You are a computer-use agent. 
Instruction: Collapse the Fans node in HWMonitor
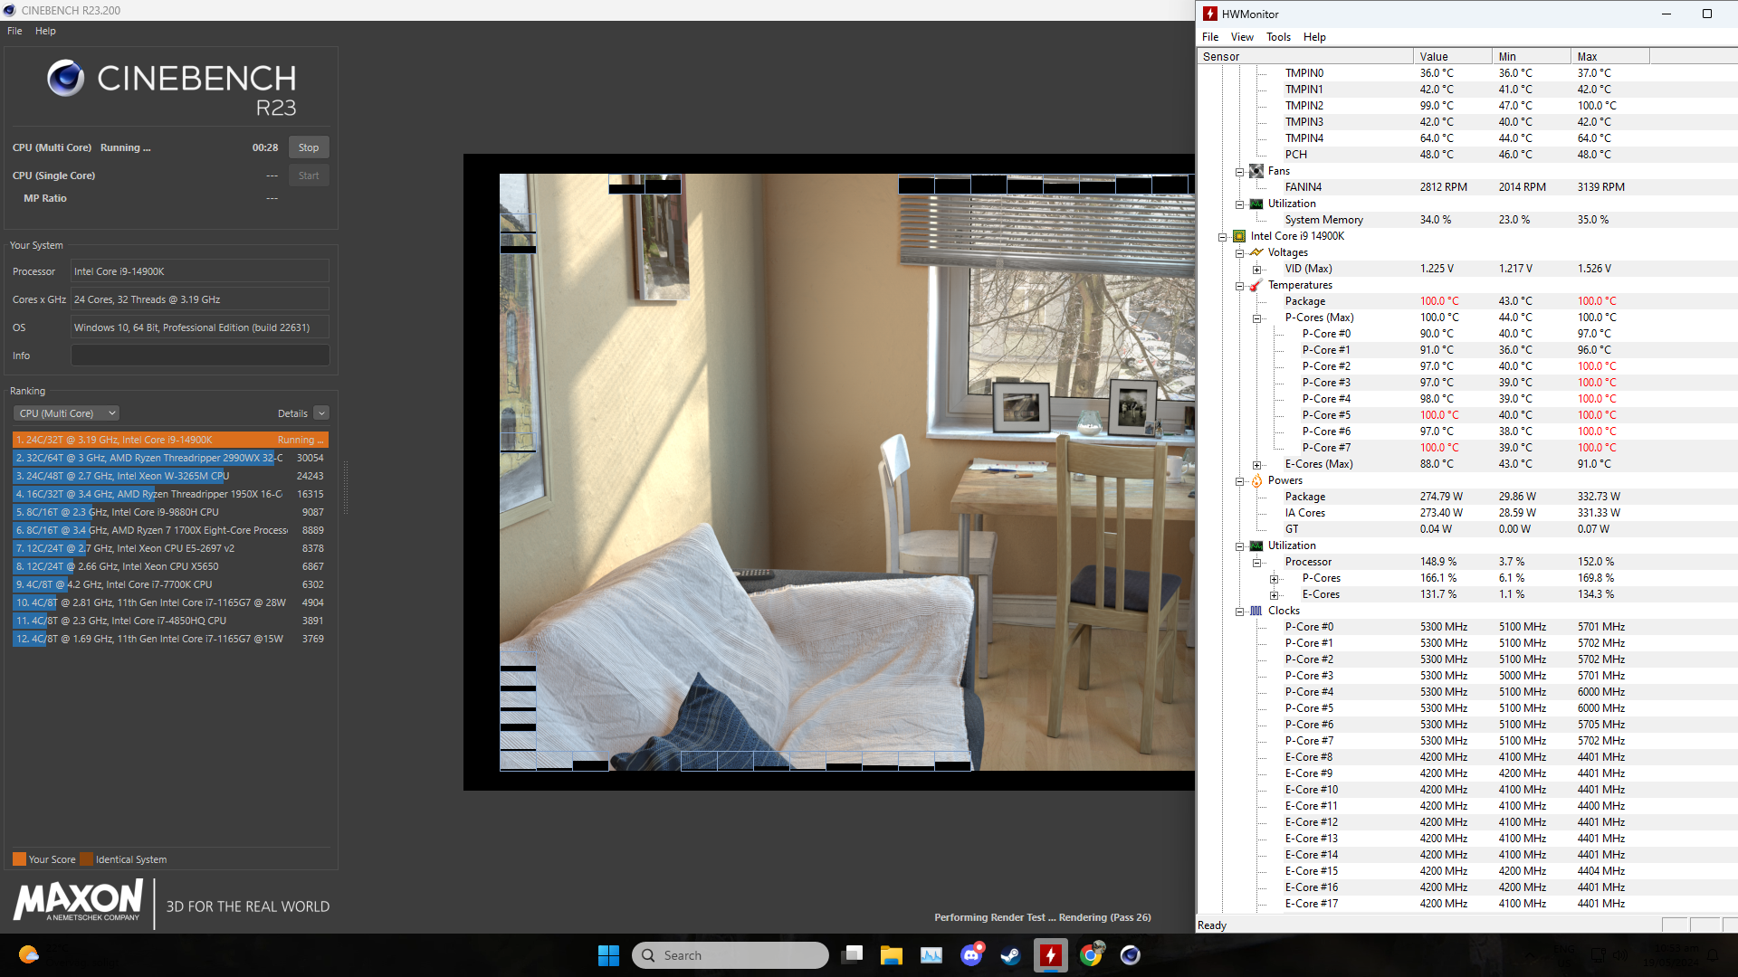click(1239, 171)
